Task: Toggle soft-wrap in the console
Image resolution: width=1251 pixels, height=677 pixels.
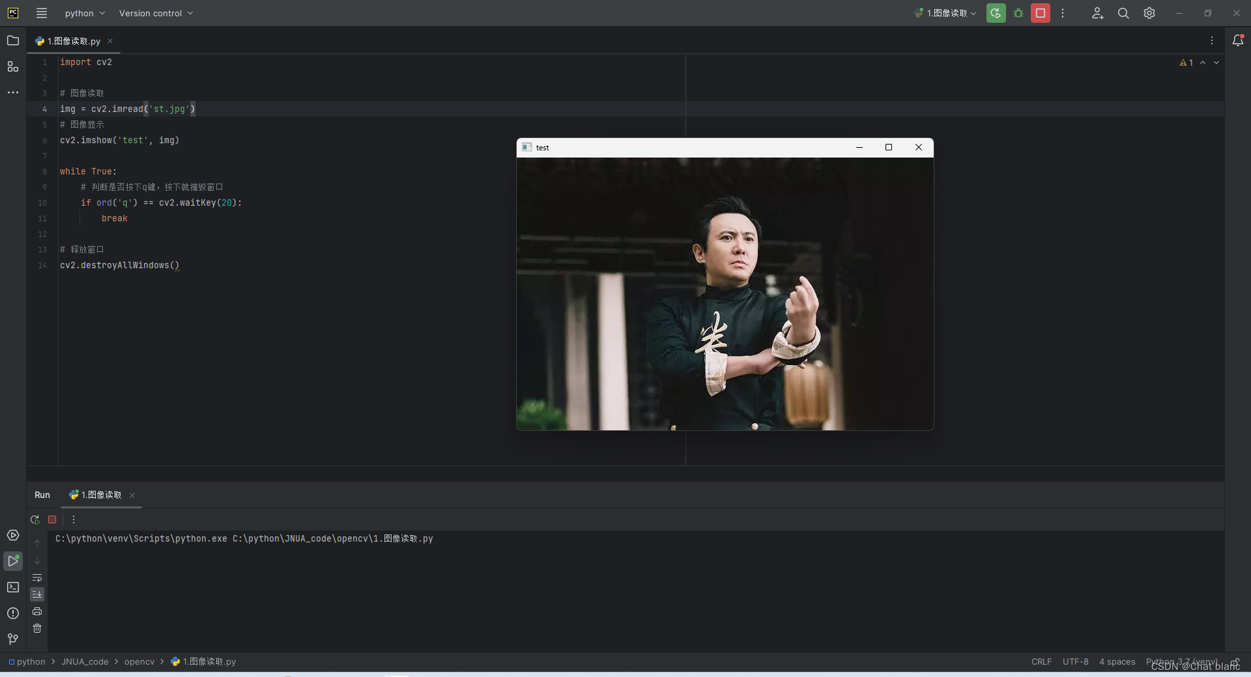Action: [x=37, y=577]
